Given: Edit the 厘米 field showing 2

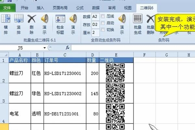Looking at the screenshot, I should pyautogui.click(x=96, y=33).
